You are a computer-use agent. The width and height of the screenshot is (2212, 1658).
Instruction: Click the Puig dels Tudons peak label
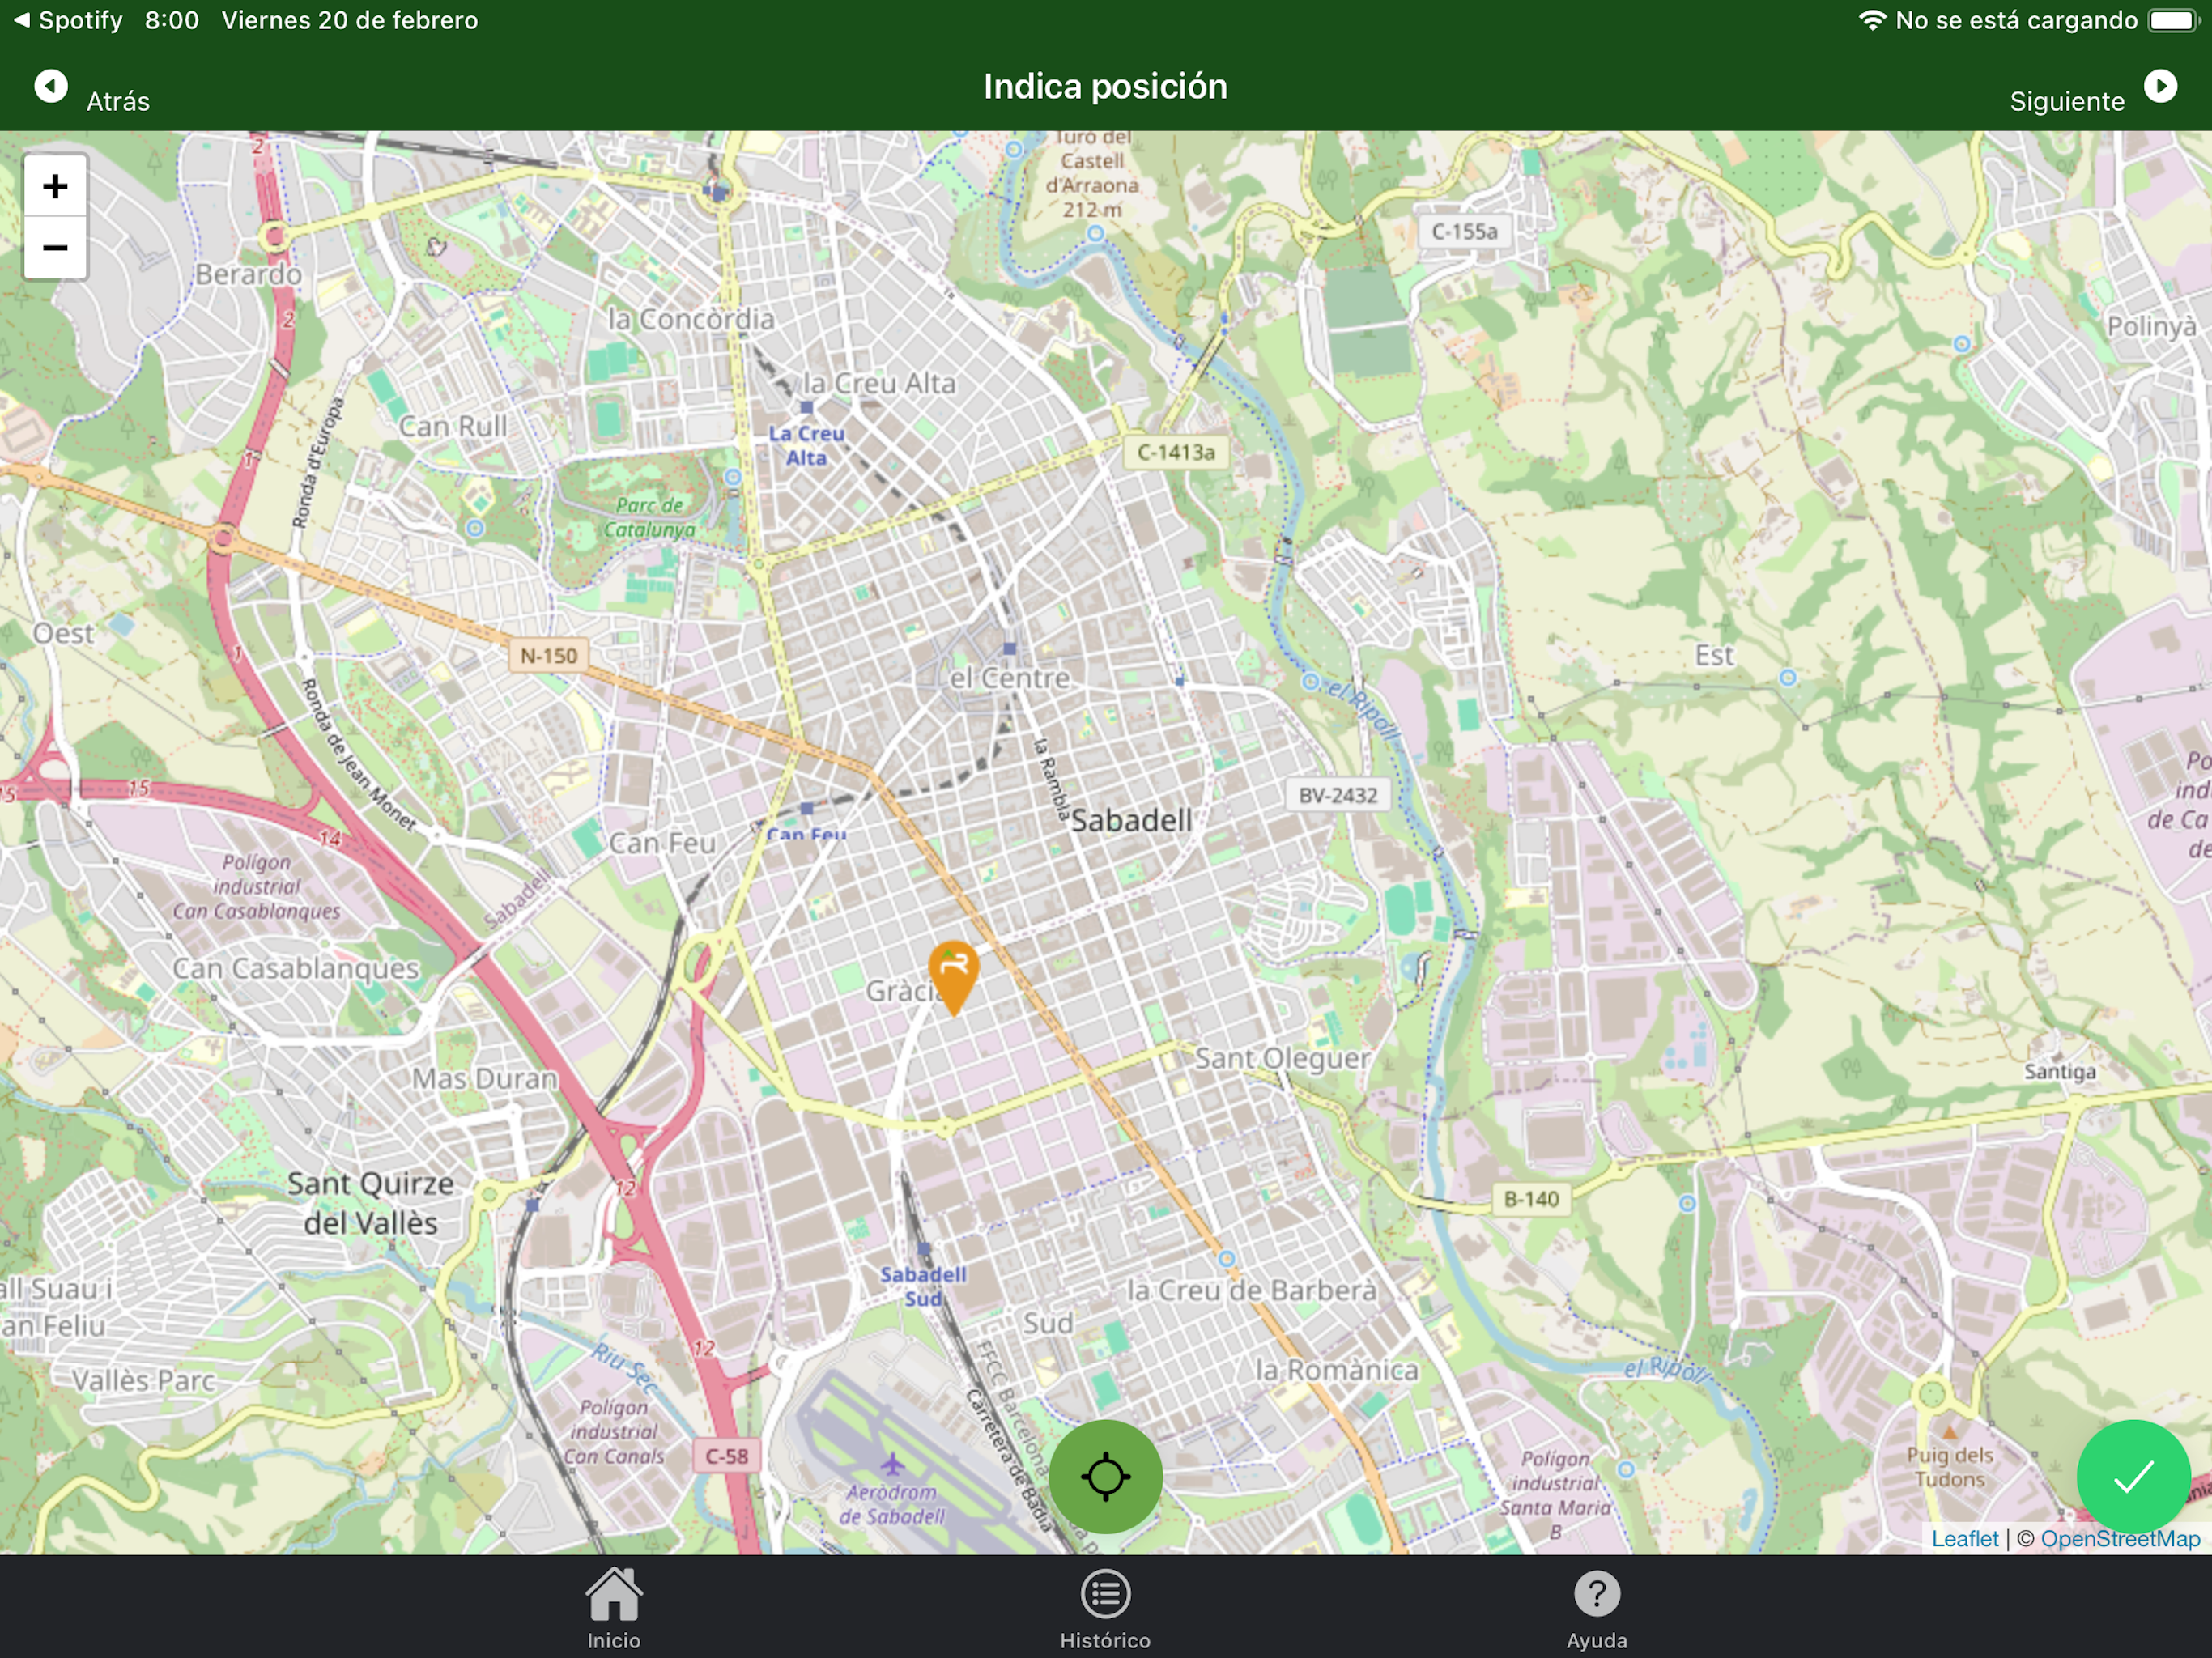tap(1949, 1466)
